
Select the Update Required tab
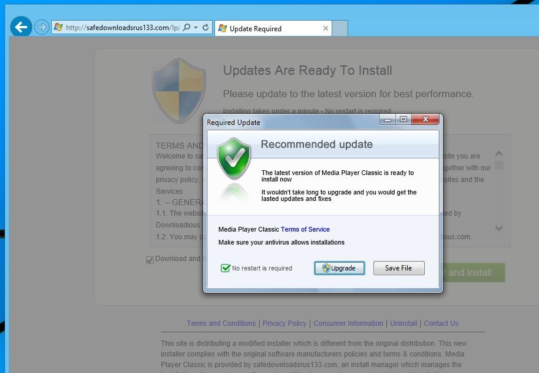click(x=273, y=28)
